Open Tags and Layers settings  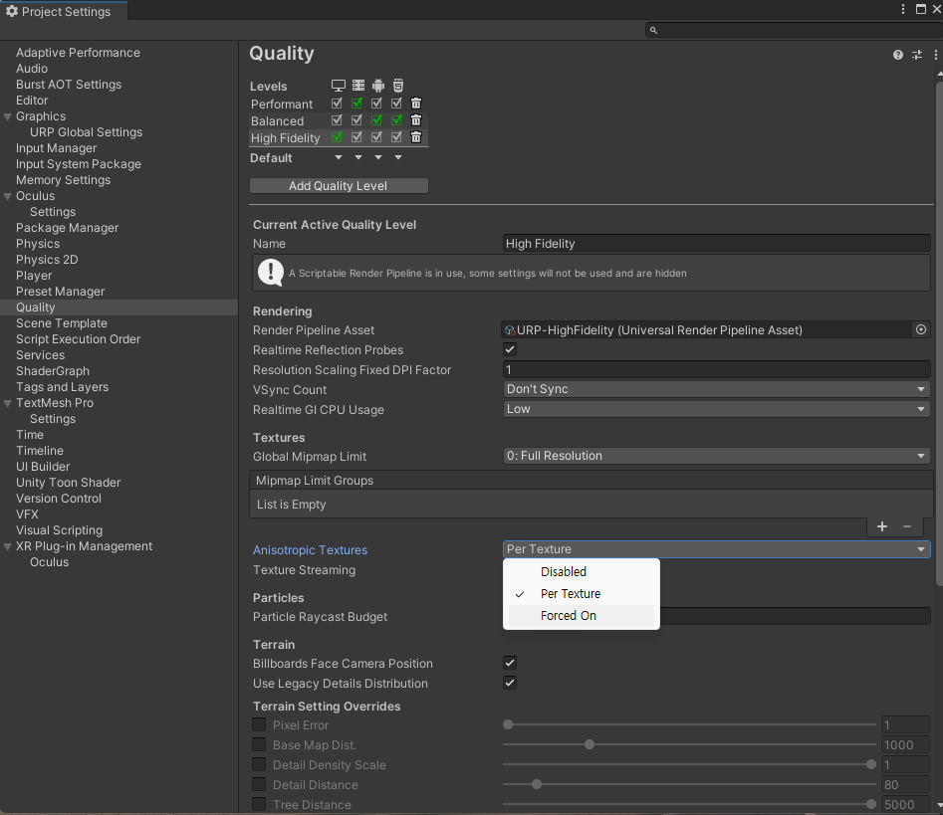[x=62, y=387]
